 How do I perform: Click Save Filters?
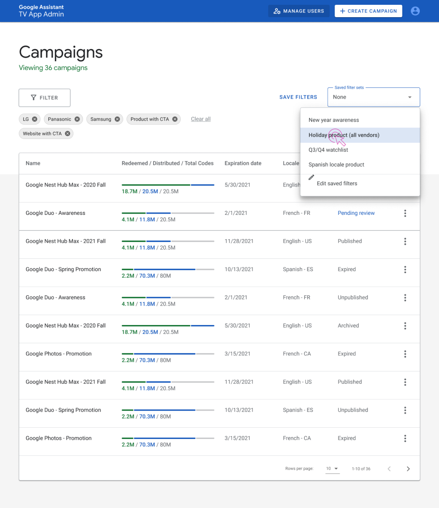coord(298,97)
